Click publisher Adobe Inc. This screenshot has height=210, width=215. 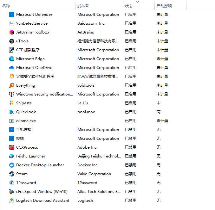(x=87, y=147)
